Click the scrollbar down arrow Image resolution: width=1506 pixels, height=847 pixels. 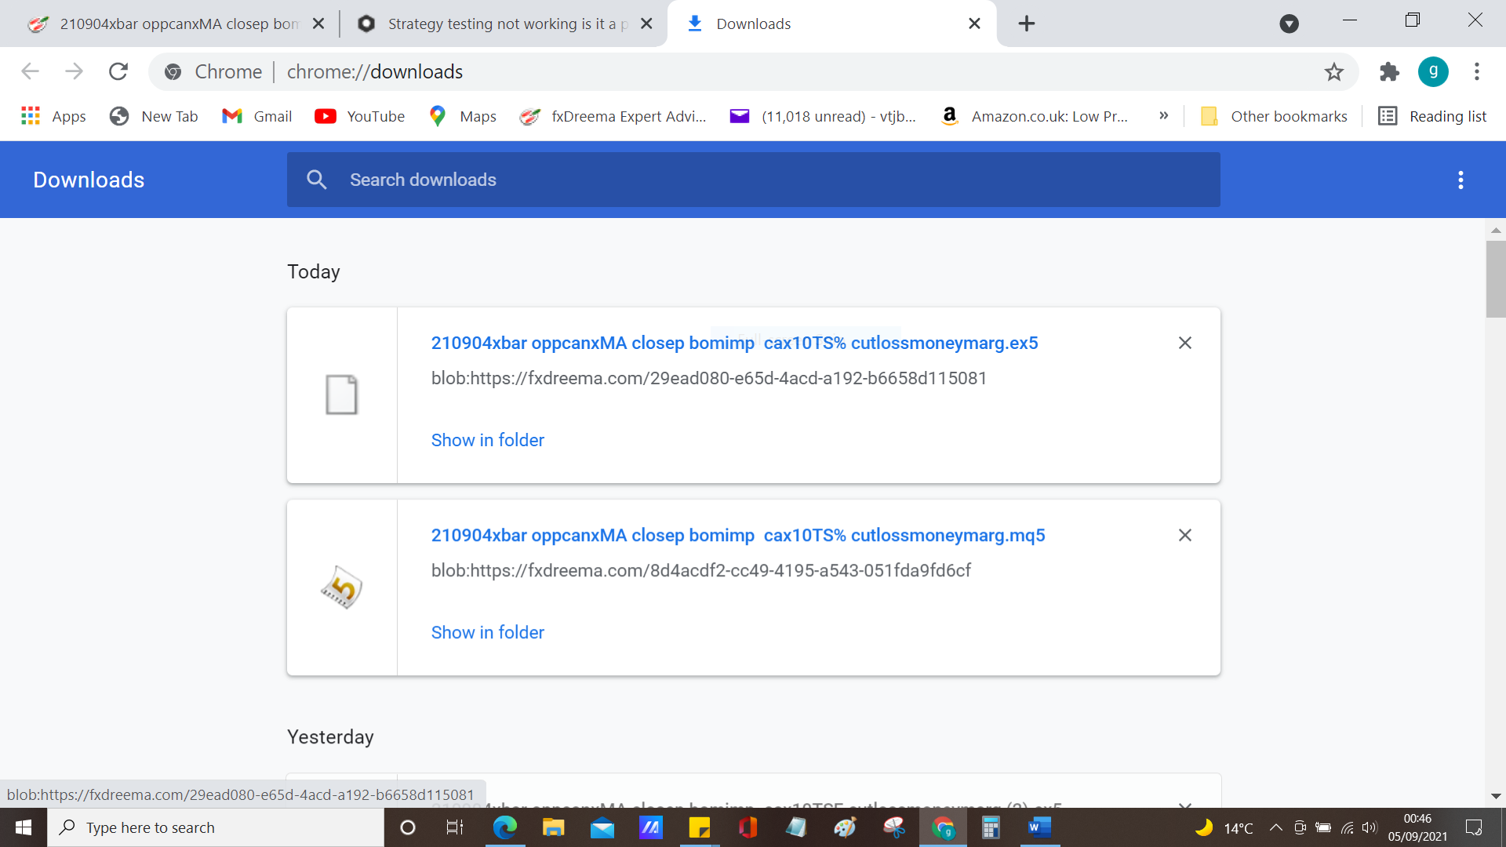click(1495, 796)
